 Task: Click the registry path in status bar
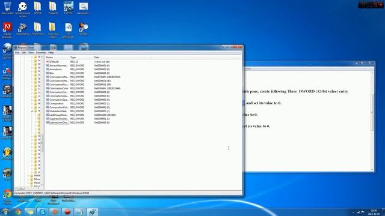pyautogui.click(x=52, y=193)
